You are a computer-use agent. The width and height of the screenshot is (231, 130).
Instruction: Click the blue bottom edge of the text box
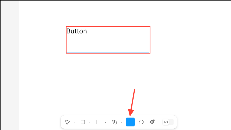point(108,52)
